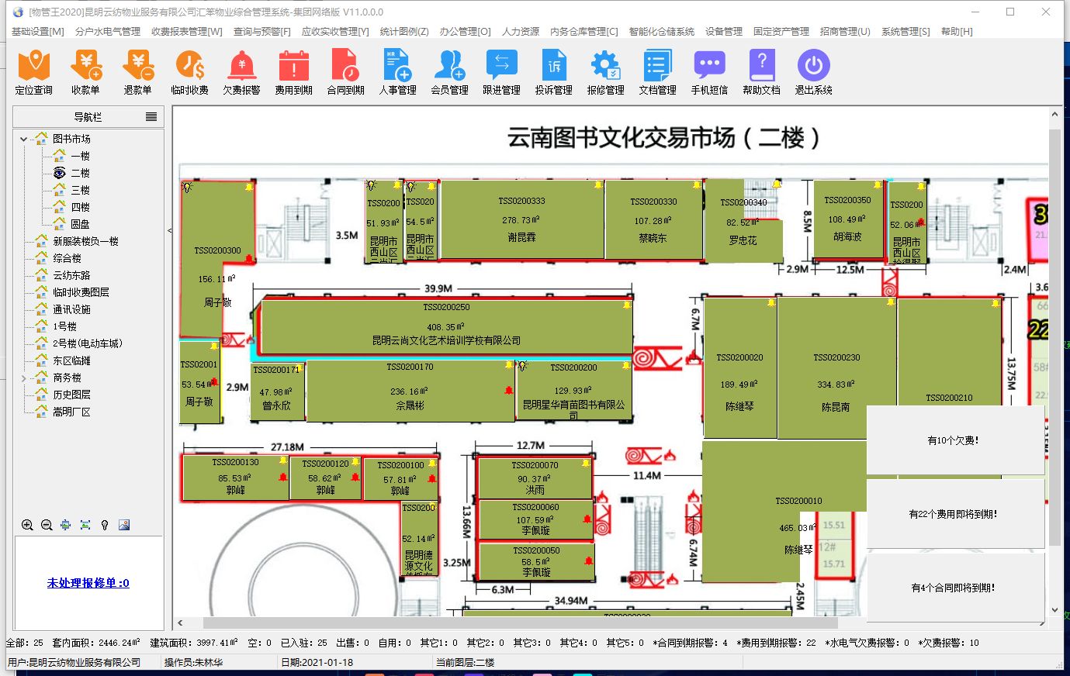Open the navigation panel hamburger menu
1070x676 pixels.
[151, 117]
